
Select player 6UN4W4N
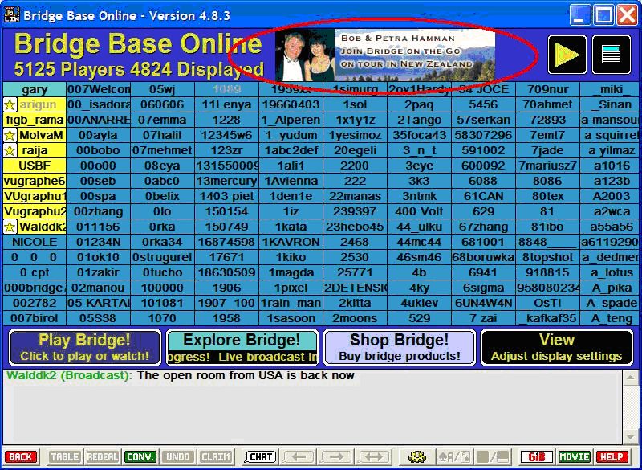(484, 303)
